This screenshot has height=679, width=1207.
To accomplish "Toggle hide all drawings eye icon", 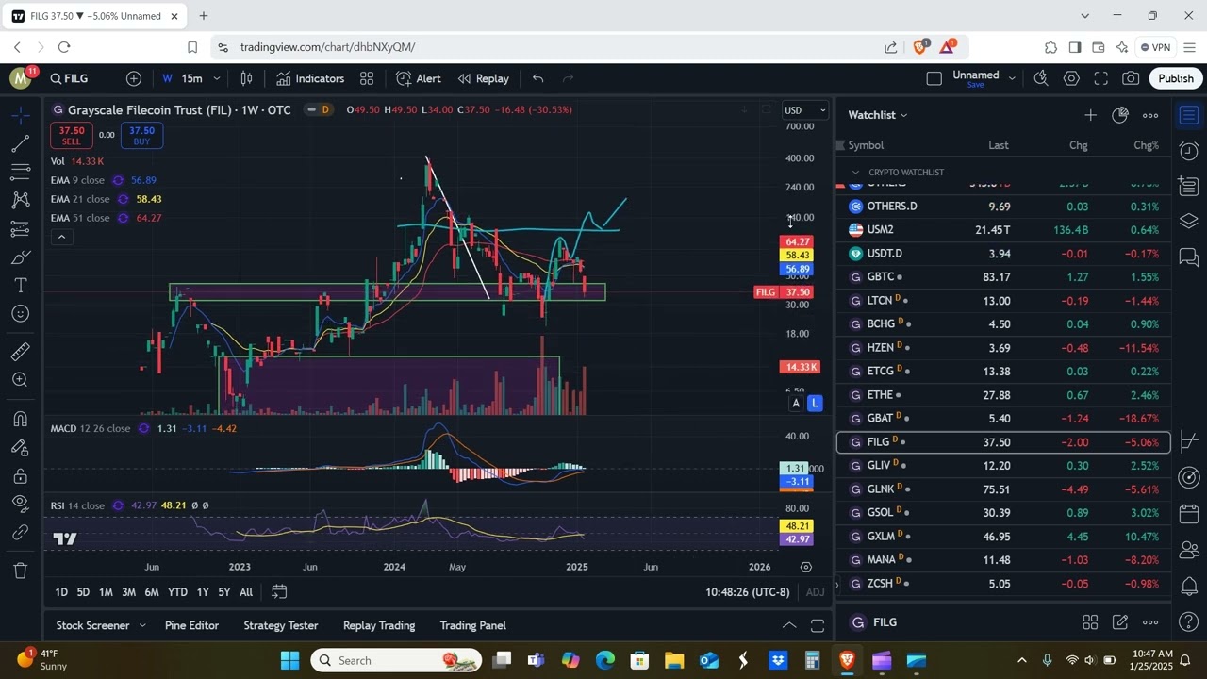I will (20, 504).
